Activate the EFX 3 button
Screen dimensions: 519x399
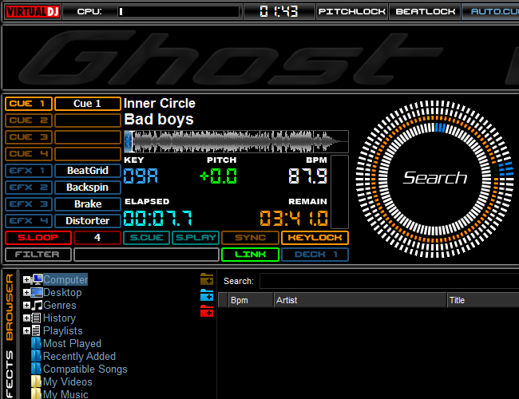click(x=29, y=204)
